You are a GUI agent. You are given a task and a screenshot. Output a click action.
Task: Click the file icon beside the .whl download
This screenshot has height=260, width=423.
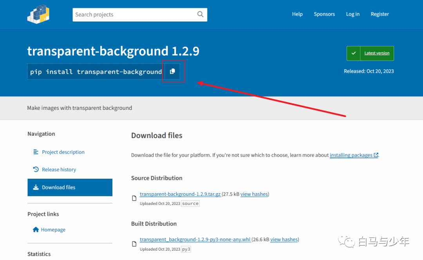(x=134, y=244)
